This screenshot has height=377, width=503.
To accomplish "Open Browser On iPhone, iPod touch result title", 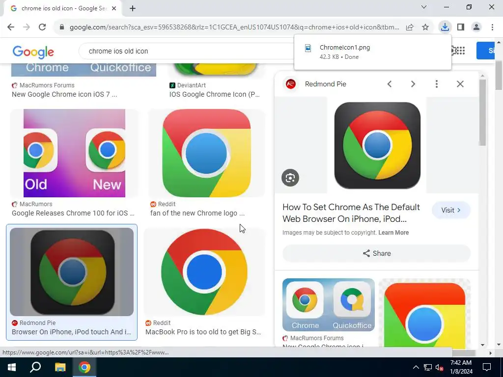I will (x=71, y=332).
